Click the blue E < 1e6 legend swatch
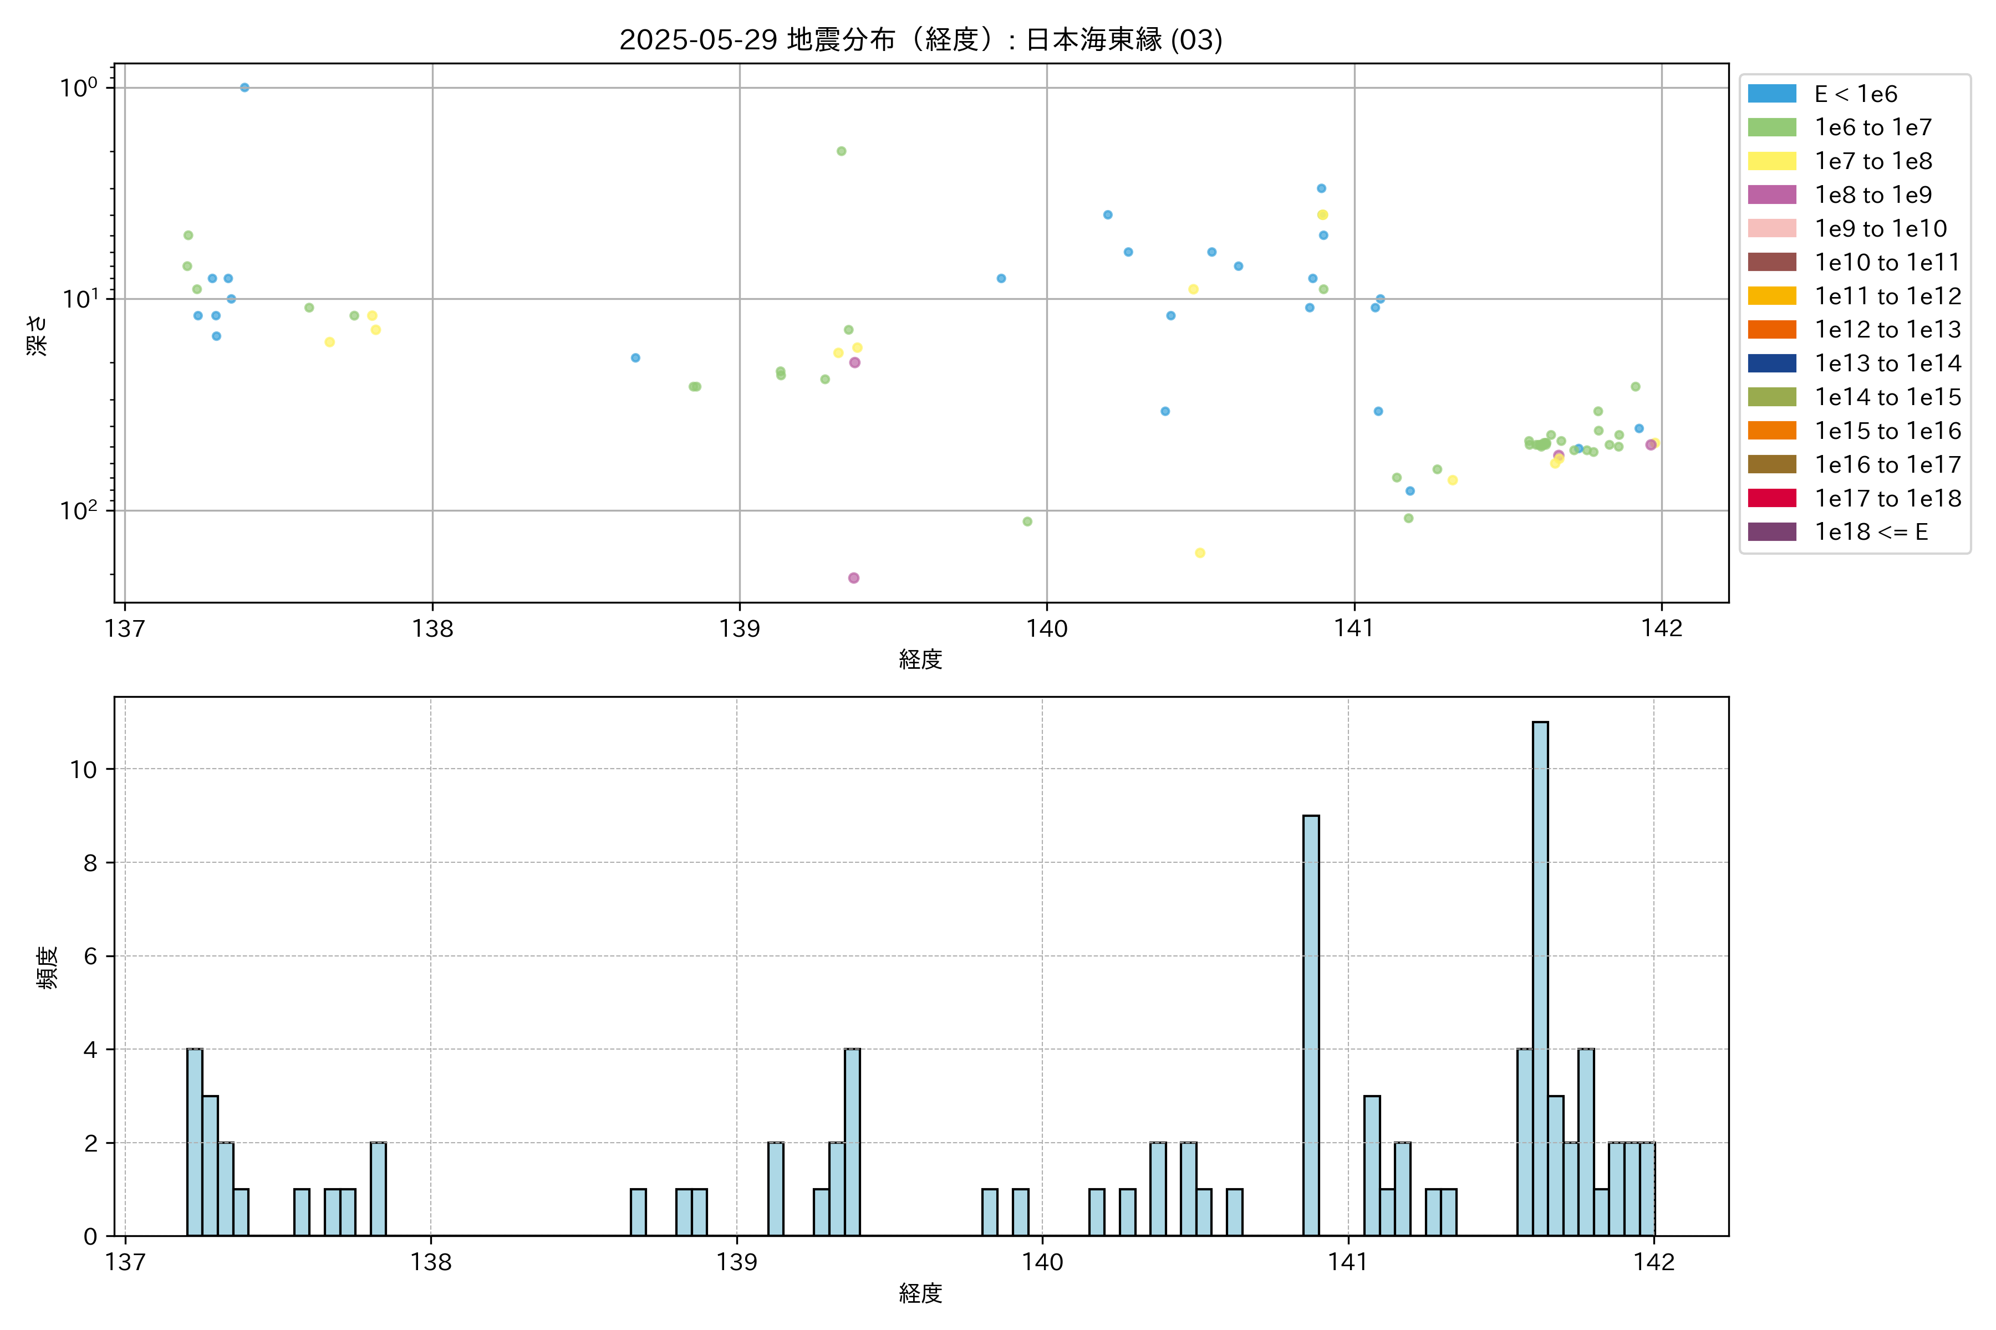Screen dimensions: 1996x1330 click(x=1771, y=93)
